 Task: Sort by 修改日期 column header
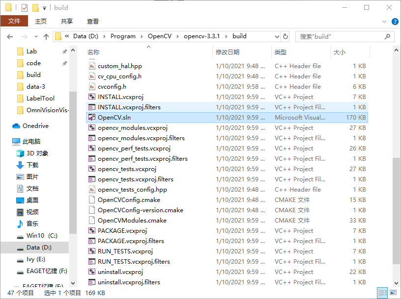coord(228,52)
